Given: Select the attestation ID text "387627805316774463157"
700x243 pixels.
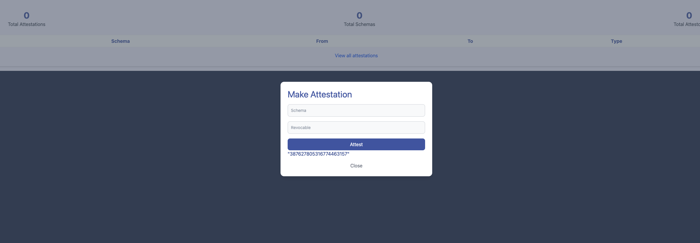Looking at the screenshot, I should tap(318, 154).
